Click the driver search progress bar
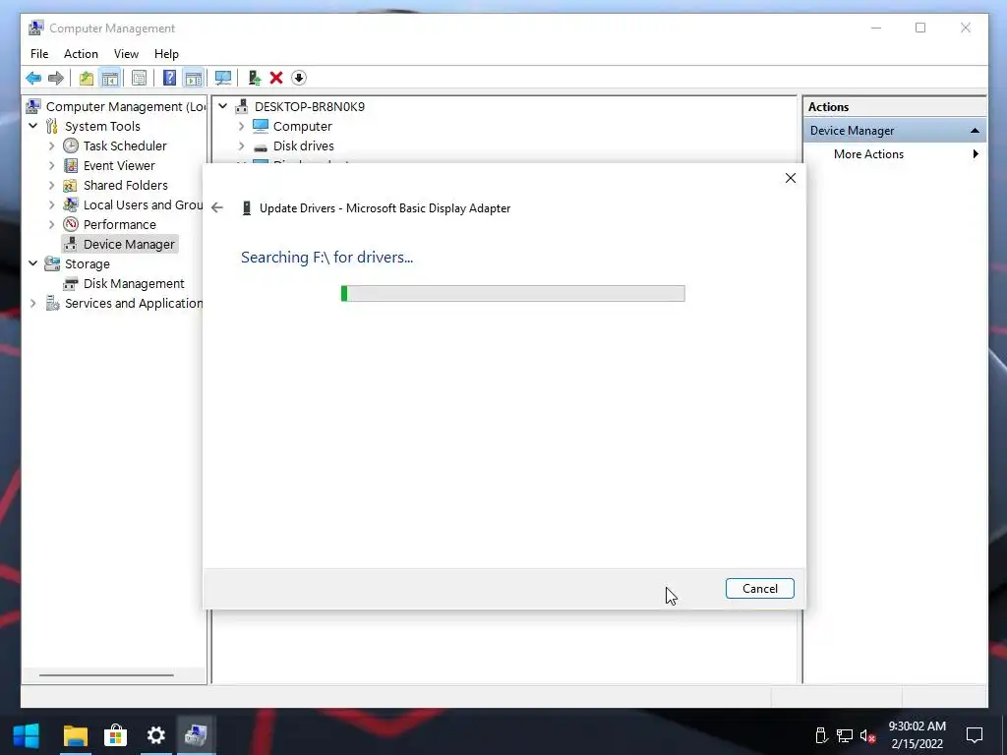The width and height of the screenshot is (1007, 755). (512, 293)
